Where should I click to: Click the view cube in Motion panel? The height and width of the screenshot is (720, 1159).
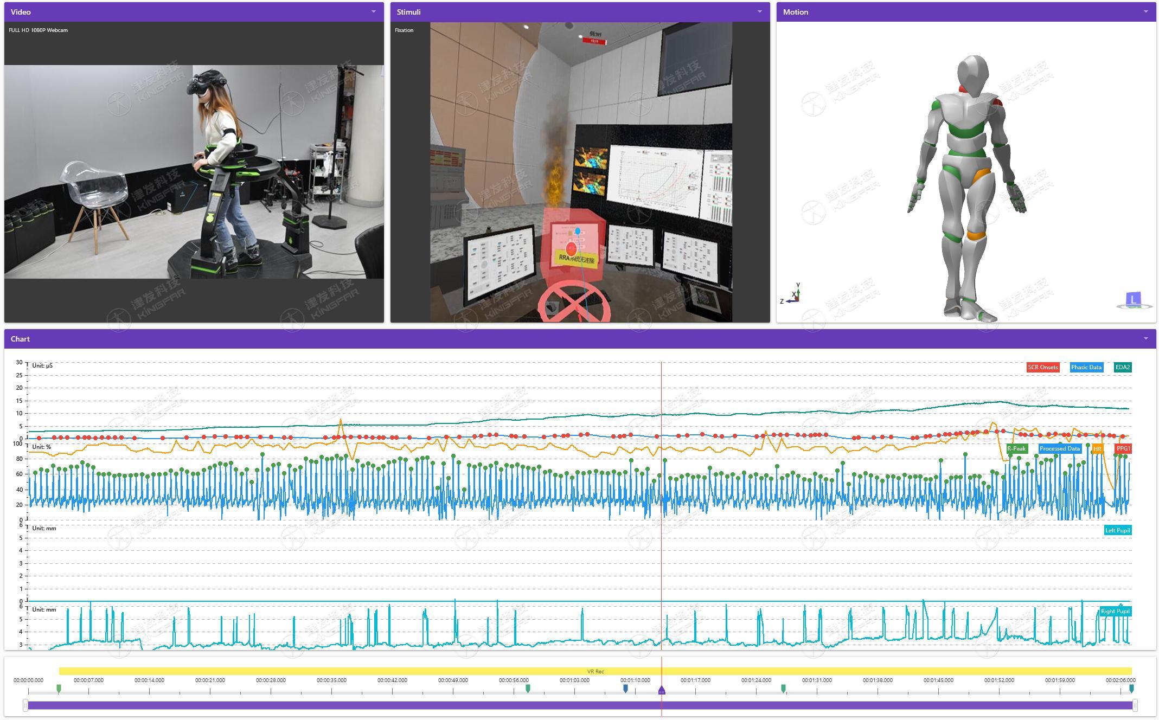(x=1133, y=300)
